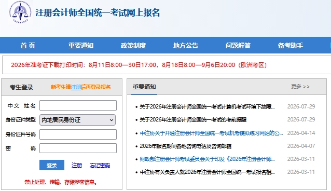The image size is (331, 191).
Task: Click 更多 >> in the notices panel
Action: (300, 87)
